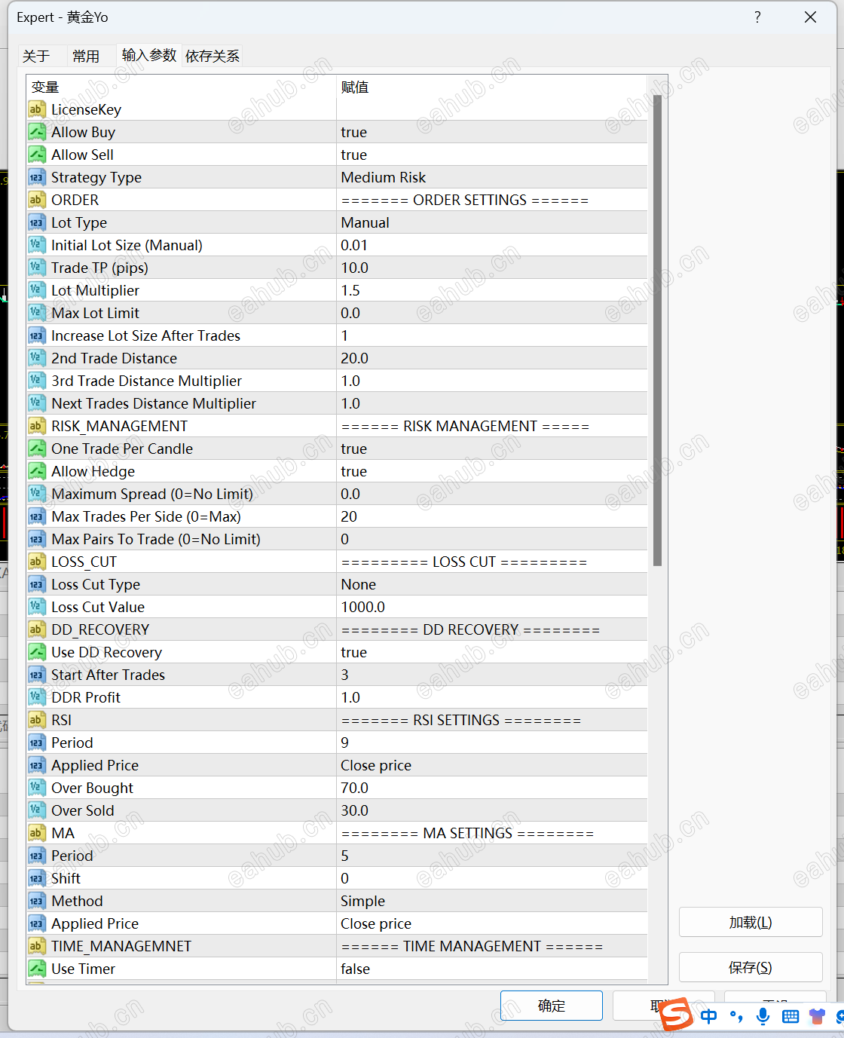Click the boolean icon beside Allow Buy
844x1038 pixels.
[37, 132]
